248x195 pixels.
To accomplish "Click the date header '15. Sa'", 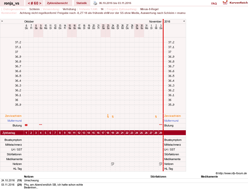I will (x=70, y=27).
